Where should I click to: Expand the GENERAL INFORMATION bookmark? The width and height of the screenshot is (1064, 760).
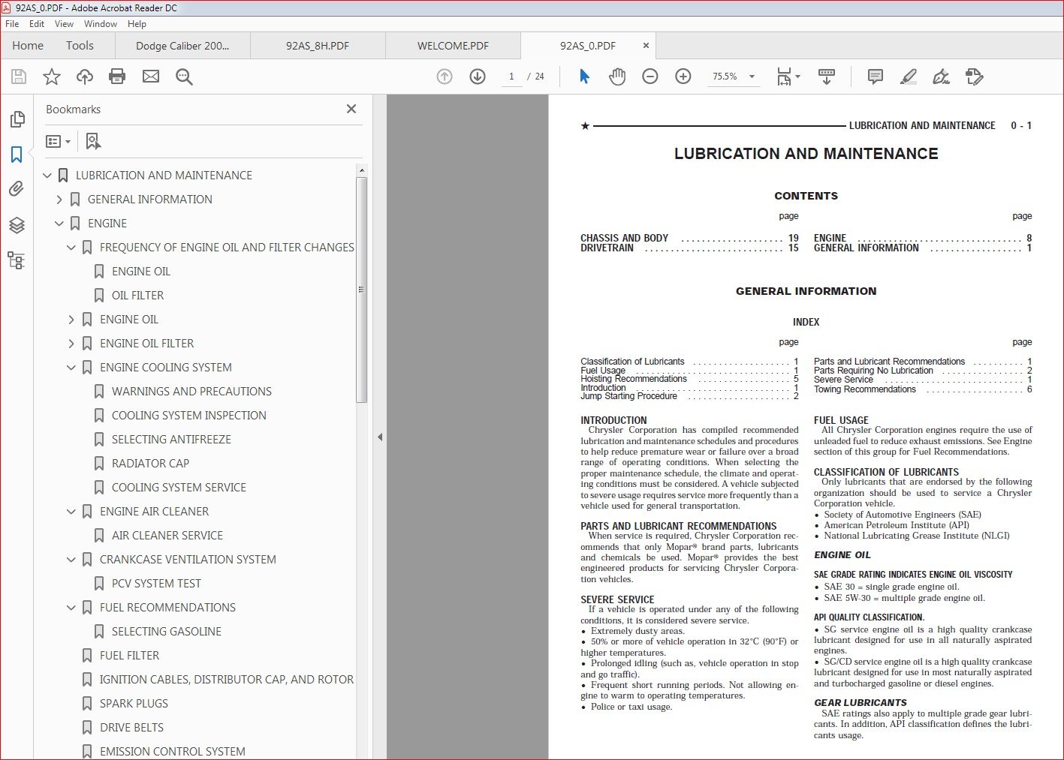pos(59,200)
